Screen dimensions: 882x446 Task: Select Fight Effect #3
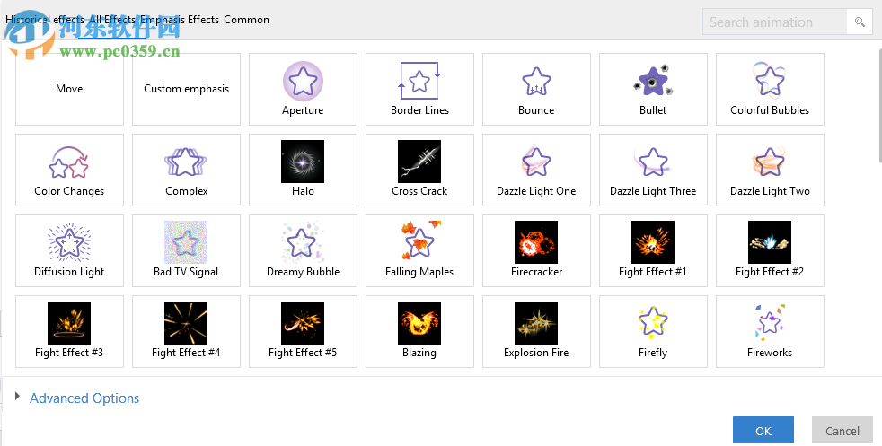pyautogui.click(x=69, y=332)
